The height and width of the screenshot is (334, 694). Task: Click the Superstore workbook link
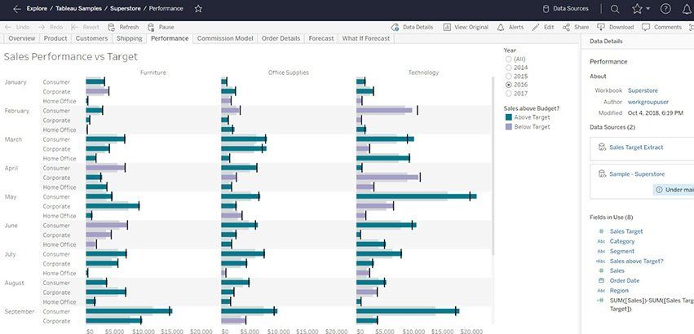point(643,90)
